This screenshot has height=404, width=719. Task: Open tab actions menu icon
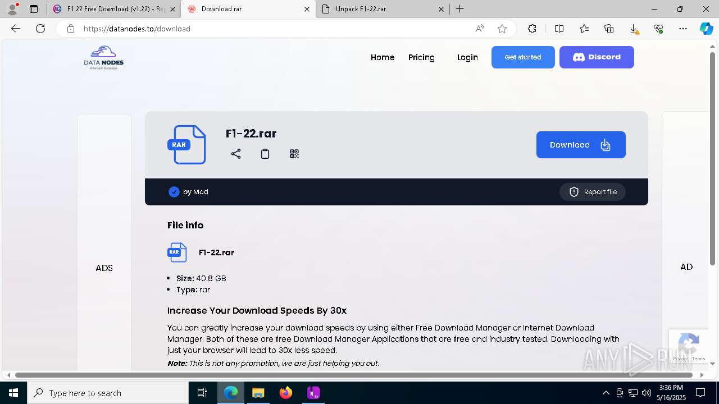click(34, 9)
